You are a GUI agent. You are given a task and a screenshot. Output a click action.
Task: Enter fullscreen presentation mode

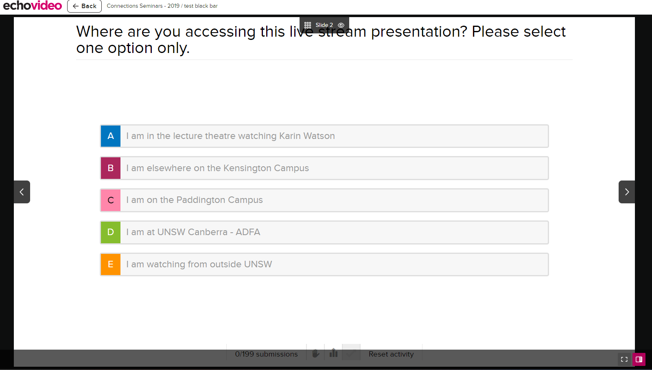624,359
